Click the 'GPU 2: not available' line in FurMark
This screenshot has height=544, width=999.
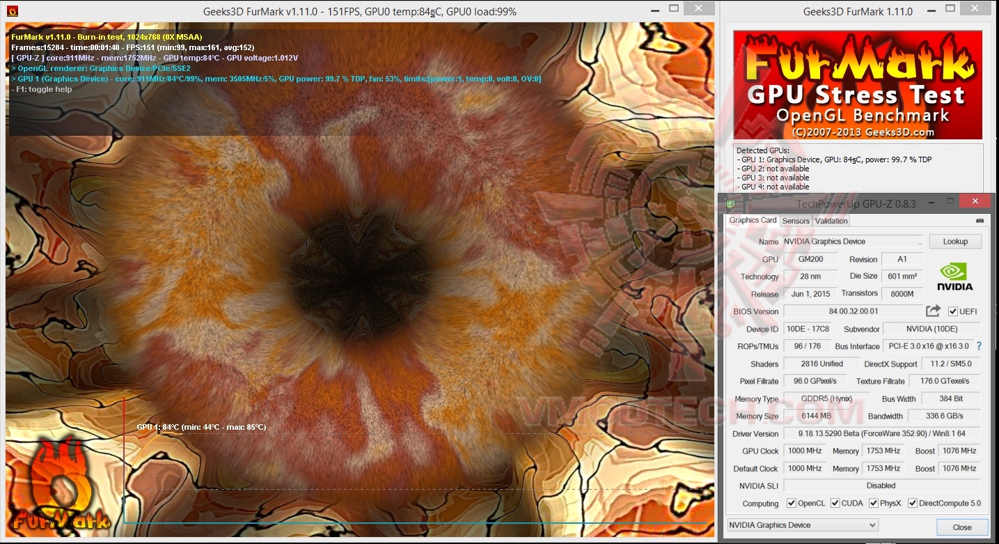coord(775,169)
